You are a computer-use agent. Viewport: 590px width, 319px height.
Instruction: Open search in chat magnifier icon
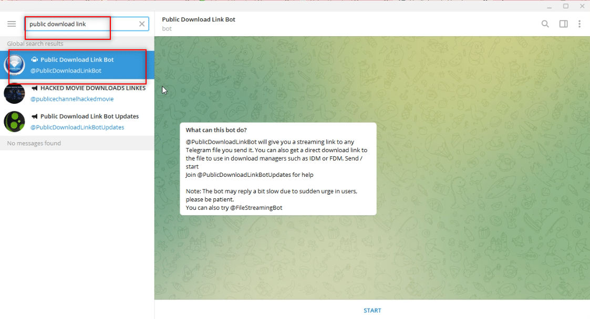pos(545,24)
